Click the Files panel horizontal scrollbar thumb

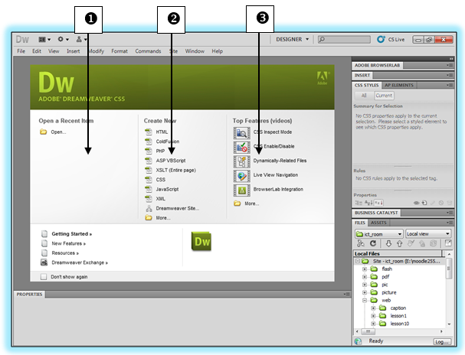pyautogui.click(x=368, y=331)
